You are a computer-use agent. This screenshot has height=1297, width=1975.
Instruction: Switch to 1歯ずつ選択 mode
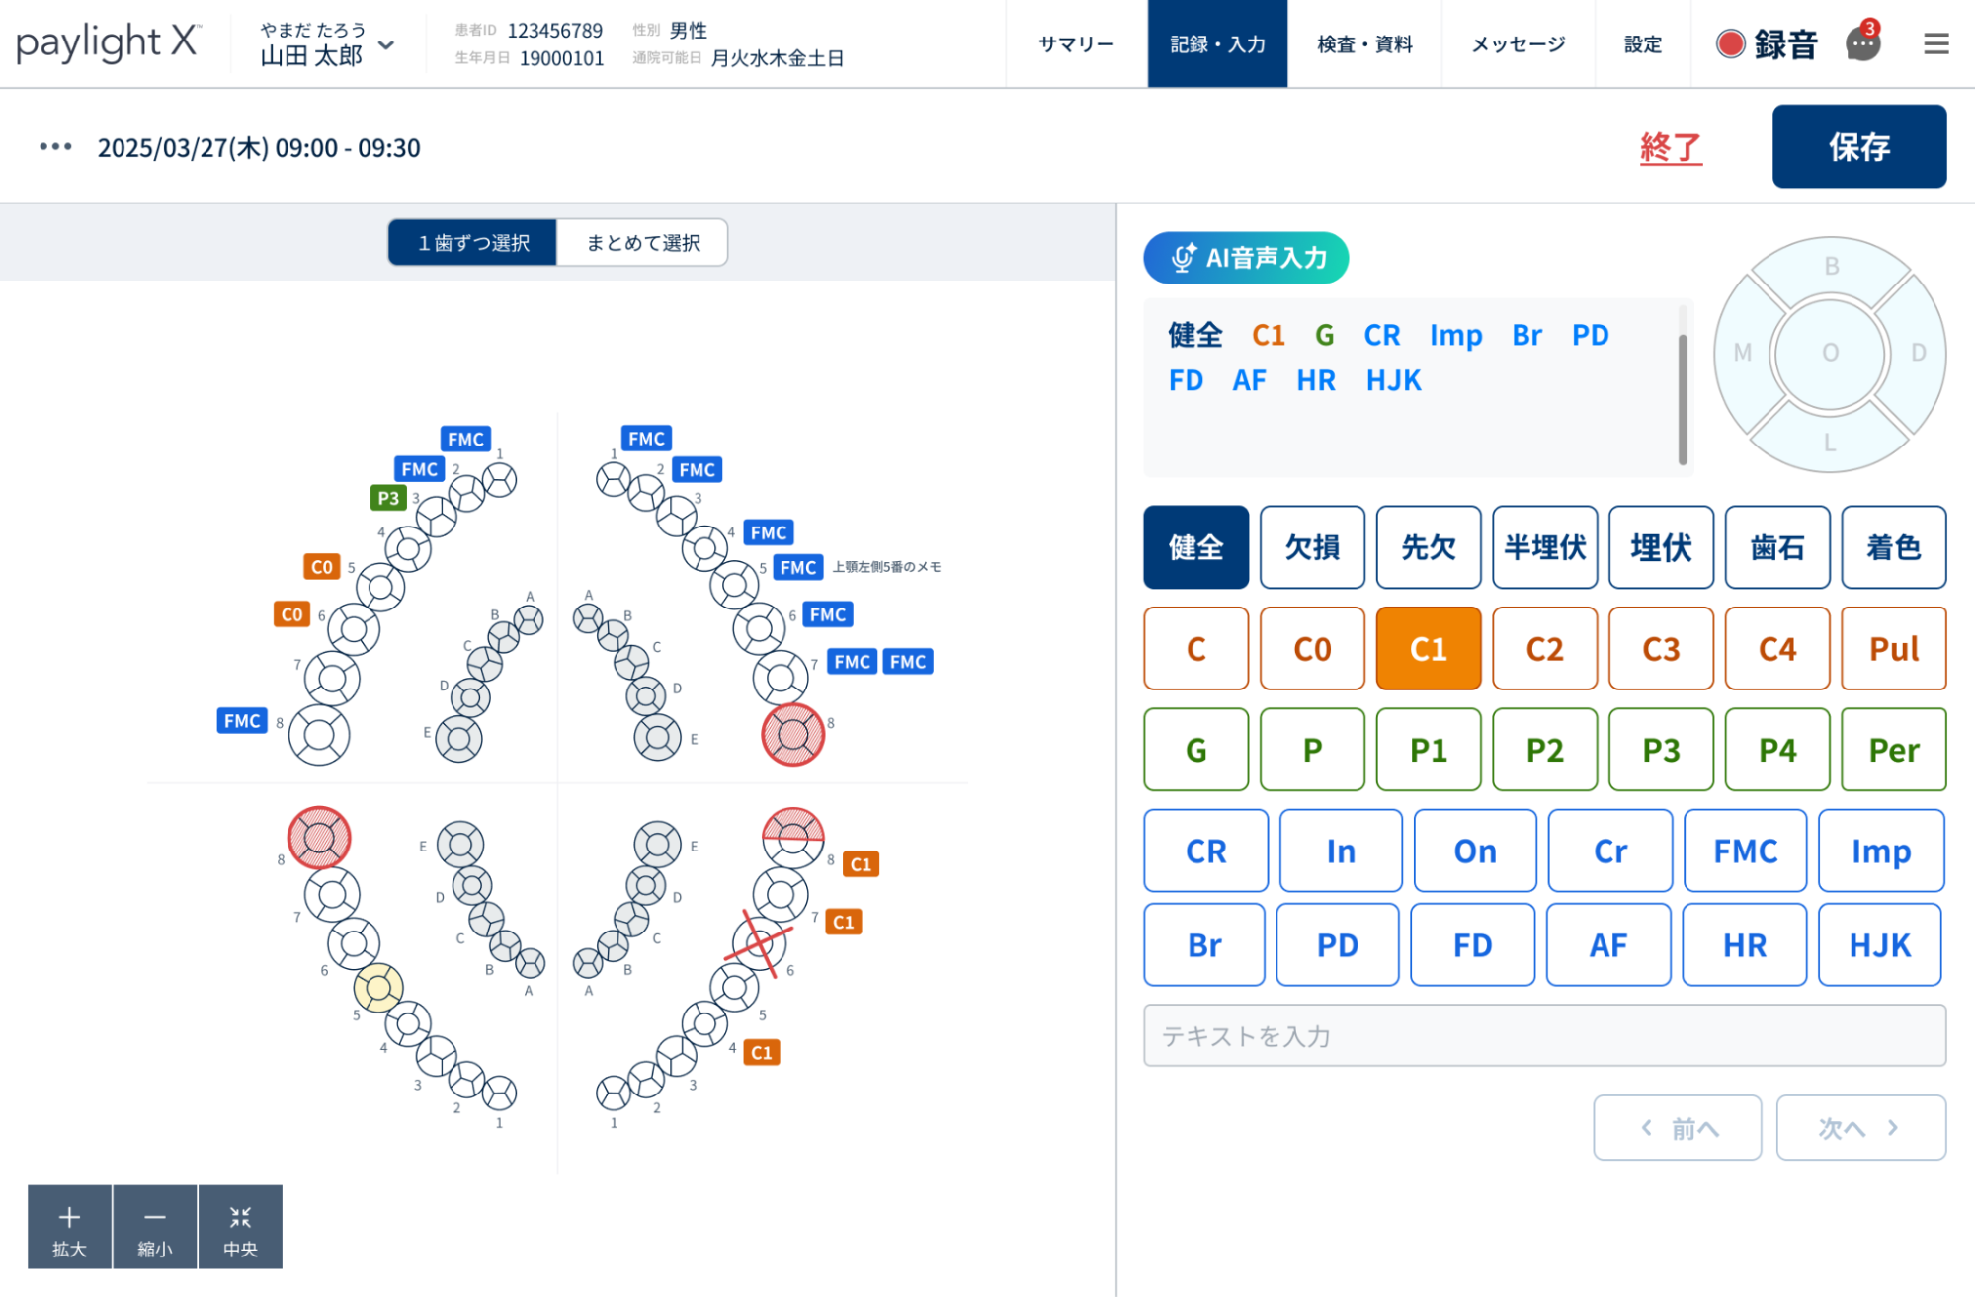473,242
